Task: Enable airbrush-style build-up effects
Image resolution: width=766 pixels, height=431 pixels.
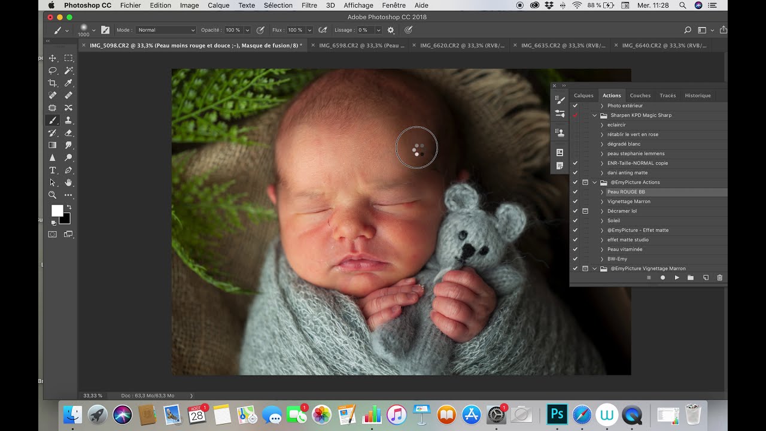Action: tap(323, 30)
